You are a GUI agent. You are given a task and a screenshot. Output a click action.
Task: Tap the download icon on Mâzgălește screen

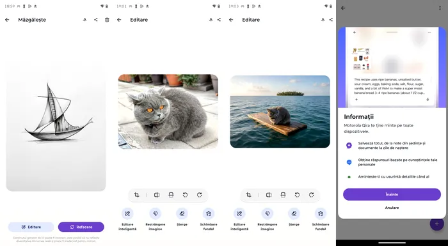coord(85,20)
